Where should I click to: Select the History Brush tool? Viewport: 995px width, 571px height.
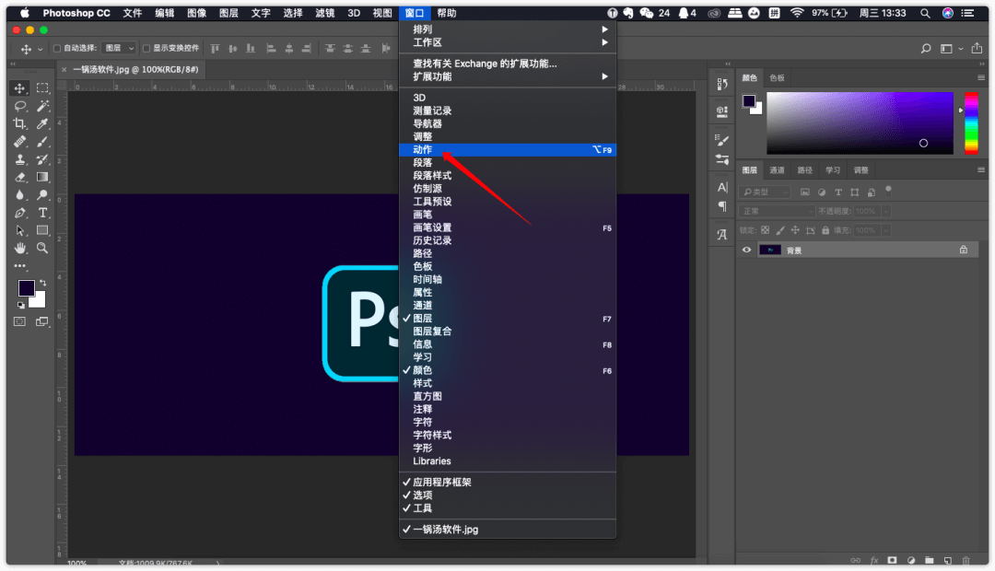42,159
